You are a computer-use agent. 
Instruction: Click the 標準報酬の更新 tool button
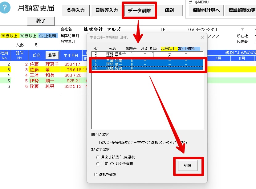click(240, 10)
